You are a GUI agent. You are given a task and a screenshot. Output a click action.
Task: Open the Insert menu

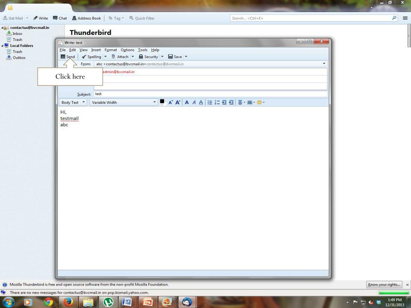click(96, 50)
